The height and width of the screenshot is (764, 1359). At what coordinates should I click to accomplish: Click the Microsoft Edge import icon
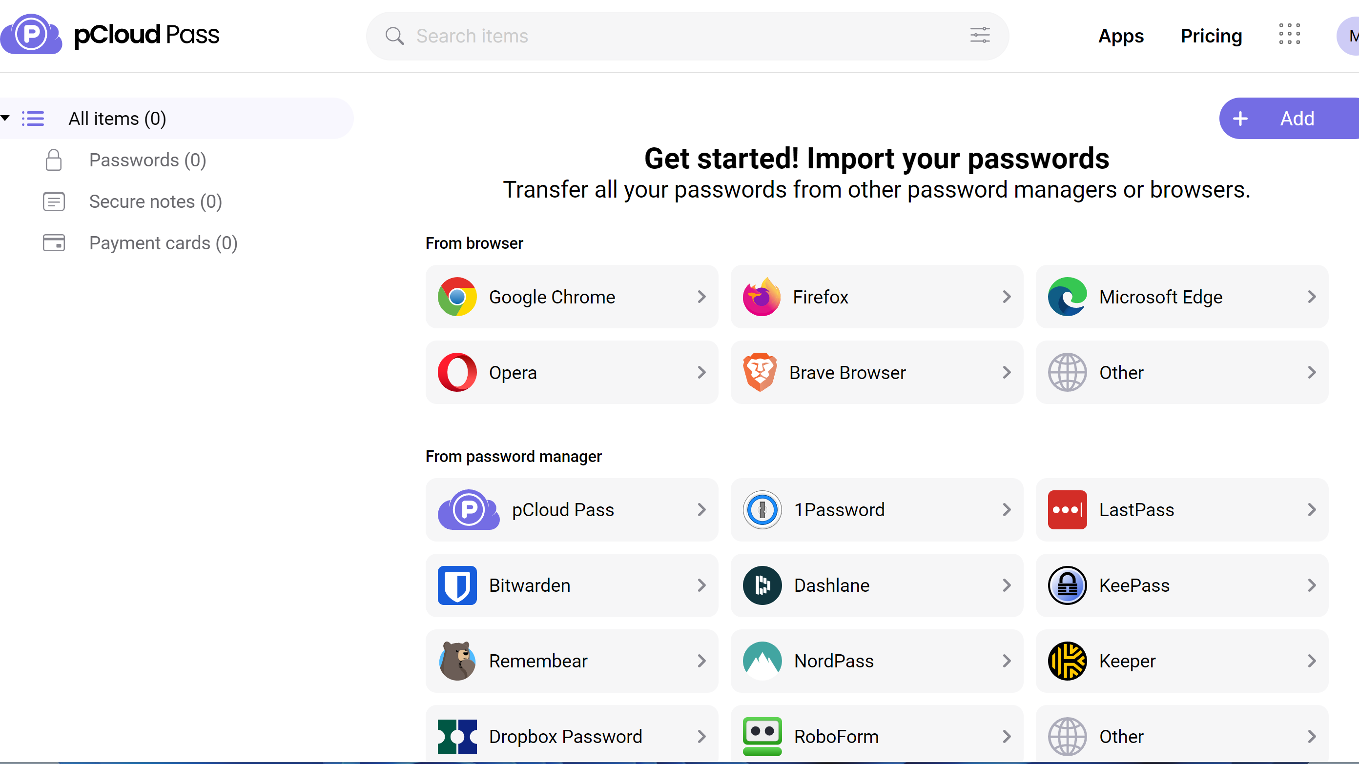[1067, 297]
